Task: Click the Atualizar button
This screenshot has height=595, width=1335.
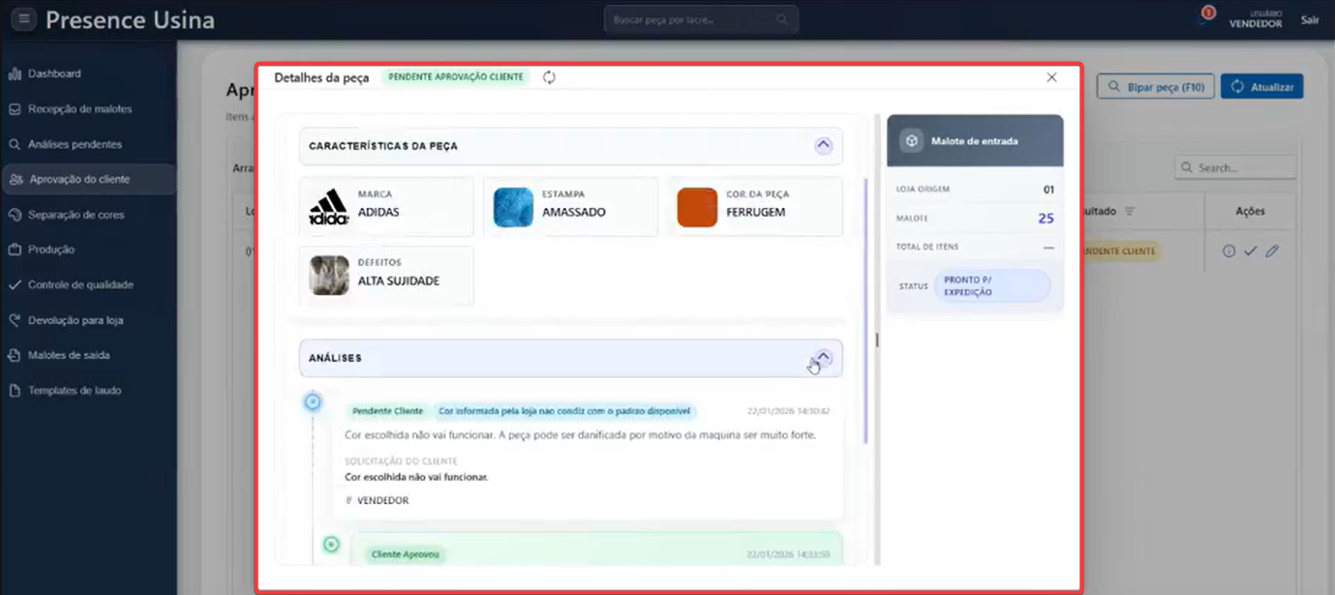Action: 1261,87
